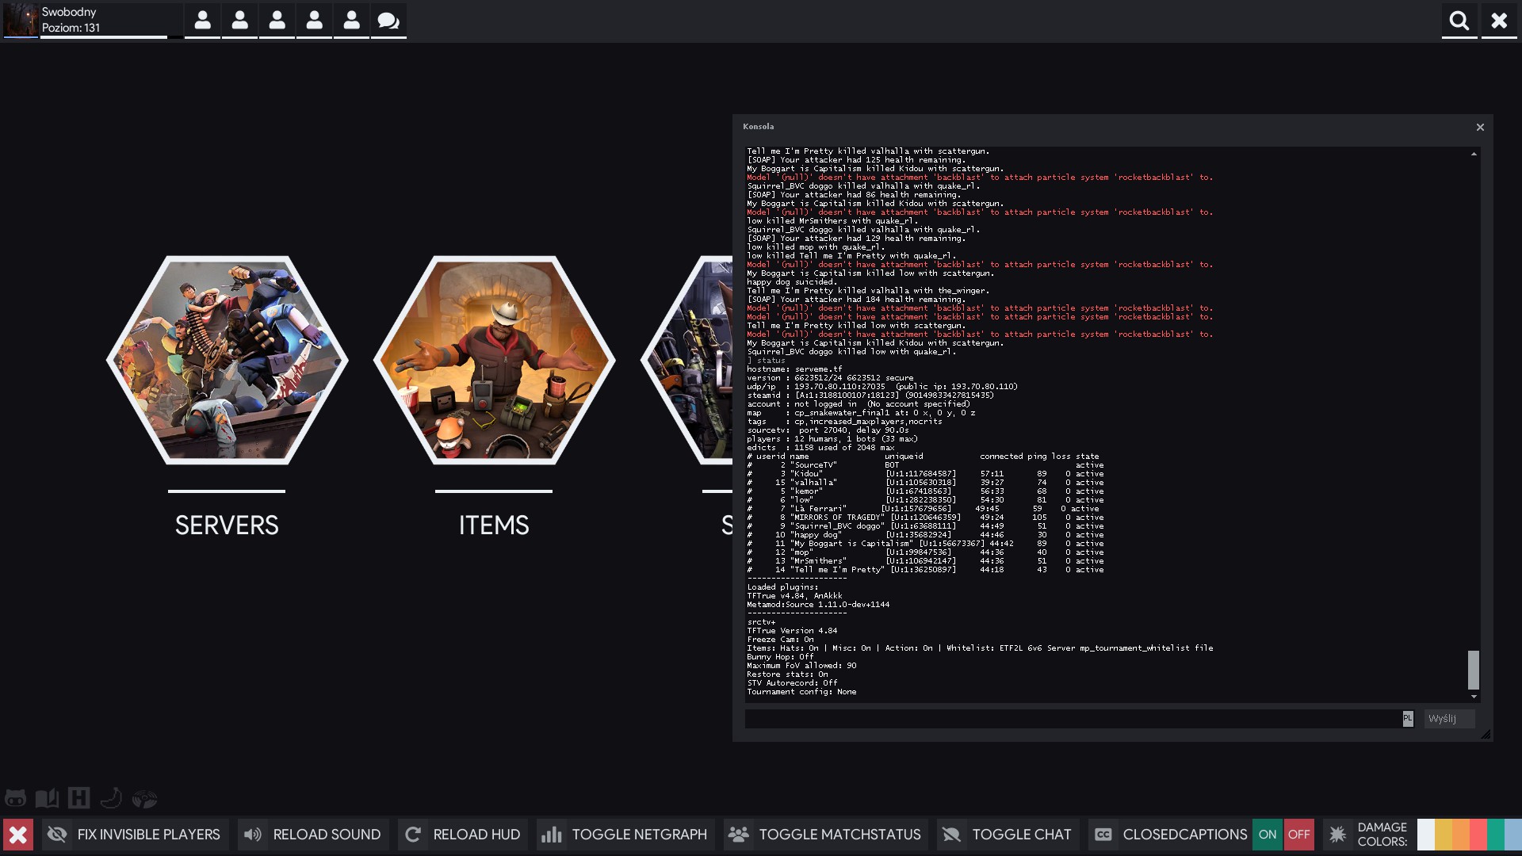Image resolution: width=1522 pixels, height=856 pixels.
Task: Select the yellow damage color swatch
Action: pyautogui.click(x=1443, y=835)
